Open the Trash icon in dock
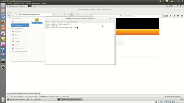 pos(3,100)
